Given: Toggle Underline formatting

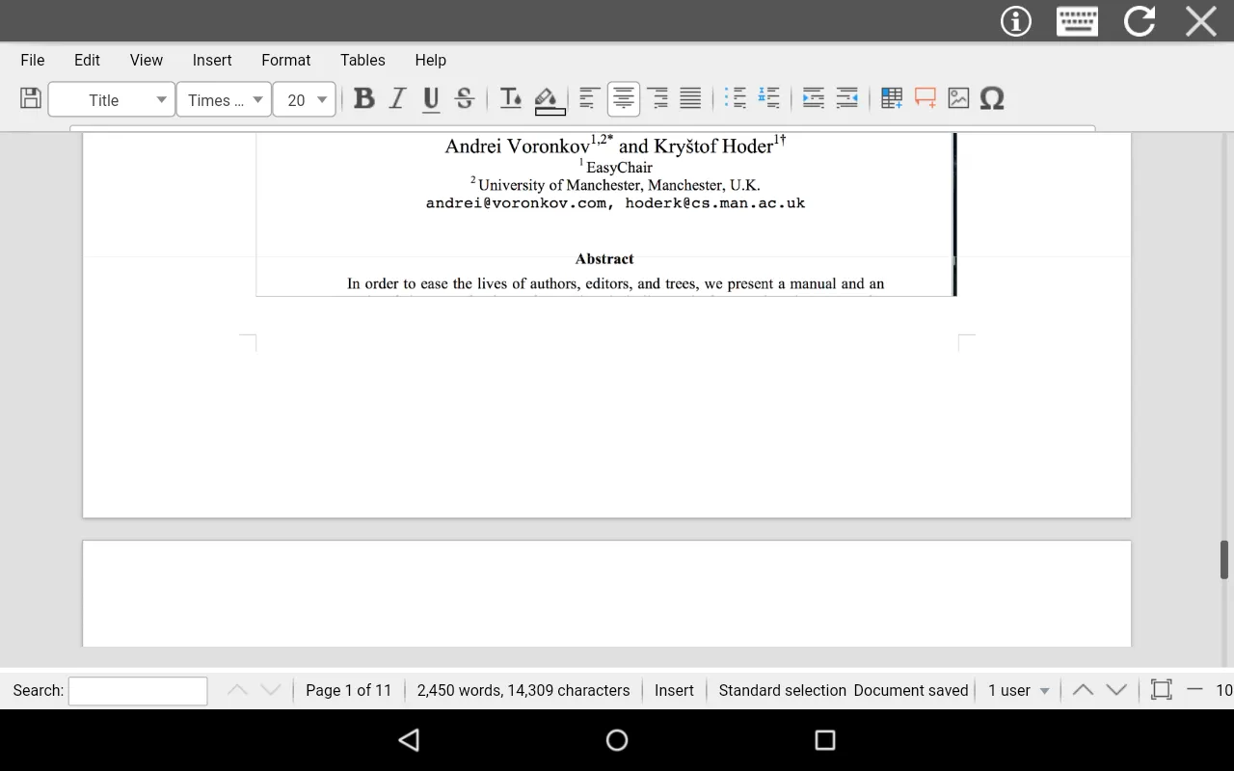Looking at the screenshot, I should click(431, 98).
